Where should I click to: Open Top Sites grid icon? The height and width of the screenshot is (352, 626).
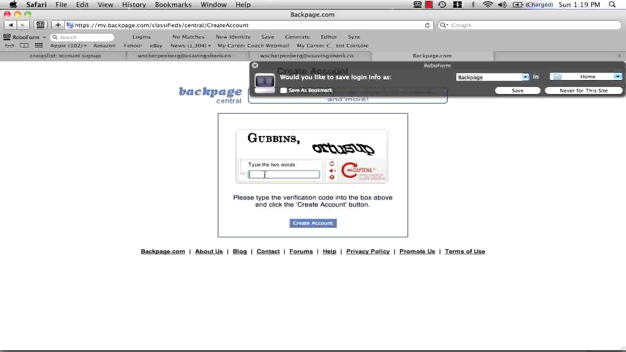pos(39,45)
